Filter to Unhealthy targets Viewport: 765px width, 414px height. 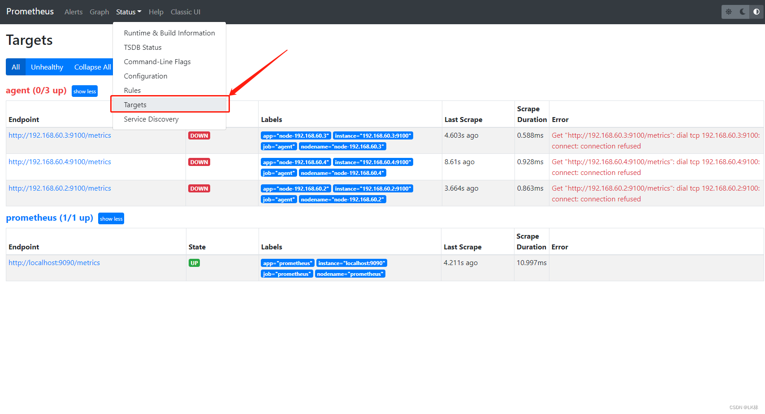(x=47, y=67)
